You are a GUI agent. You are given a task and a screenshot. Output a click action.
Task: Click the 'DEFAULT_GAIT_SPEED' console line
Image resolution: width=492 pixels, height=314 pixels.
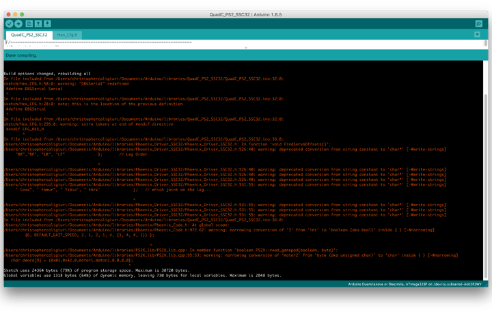(90, 235)
